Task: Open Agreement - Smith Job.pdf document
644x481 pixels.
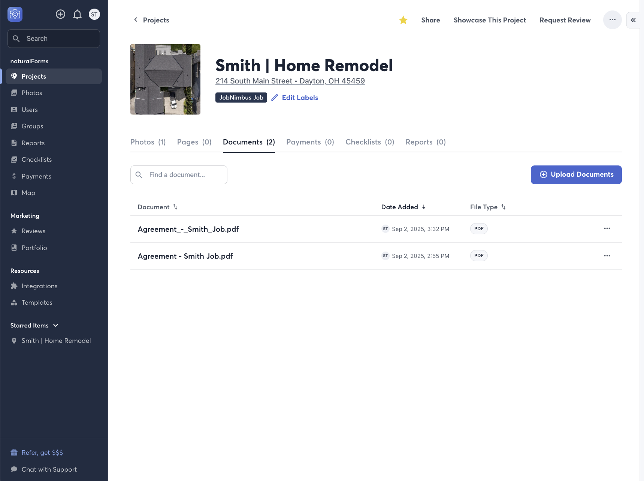Action: (185, 256)
